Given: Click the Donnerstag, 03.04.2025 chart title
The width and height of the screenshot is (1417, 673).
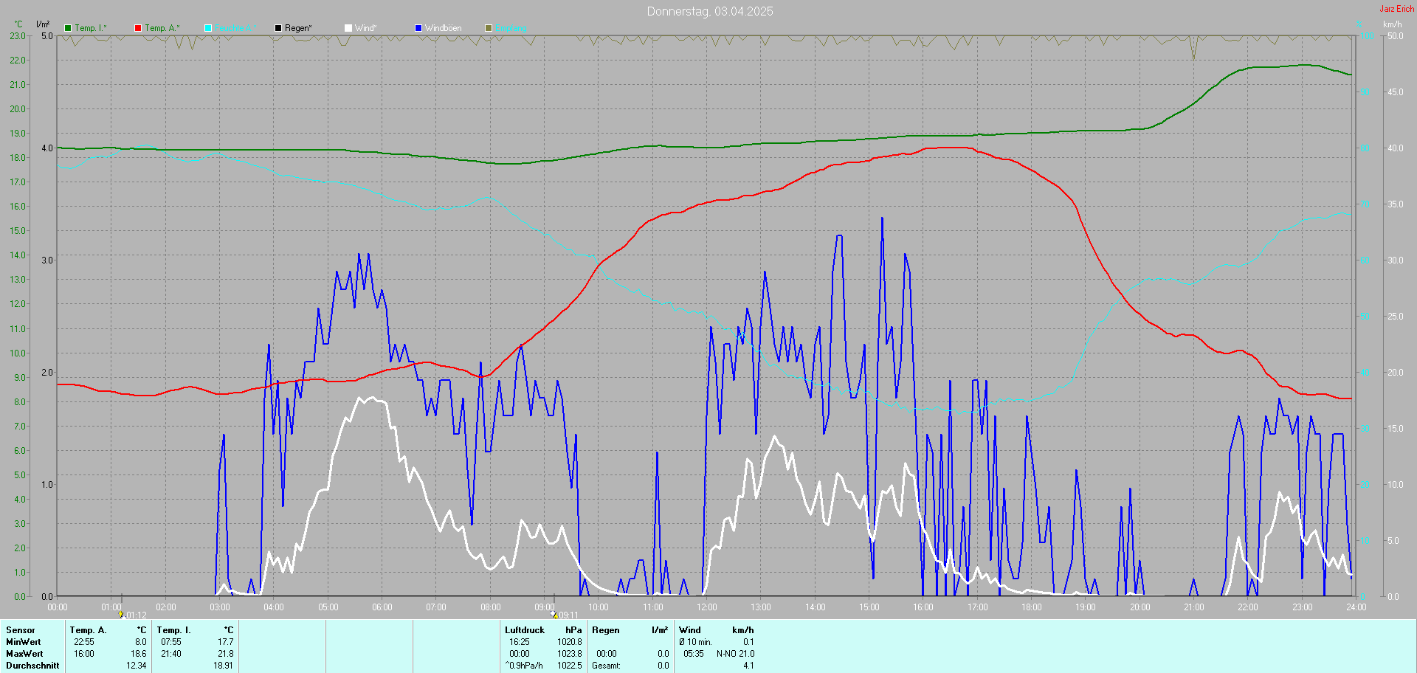Looking at the screenshot, I should [710, 11].
